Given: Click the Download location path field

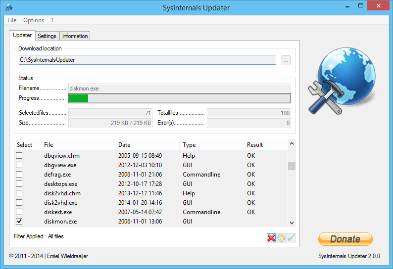Looking at the screenshot, I should (147, 60).
